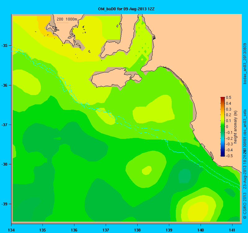The width and height of the screenshot is (248, 233).
Task: Click the -0.2 color bar label
Action: click(229, 138)
